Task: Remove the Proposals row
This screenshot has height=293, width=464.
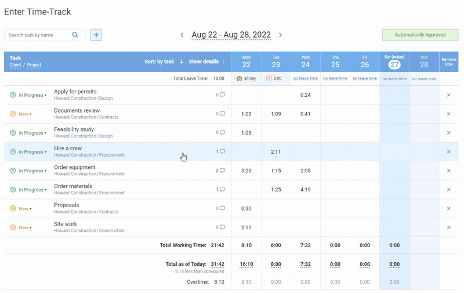Action: pyautogui.click(x=448, y=209)
